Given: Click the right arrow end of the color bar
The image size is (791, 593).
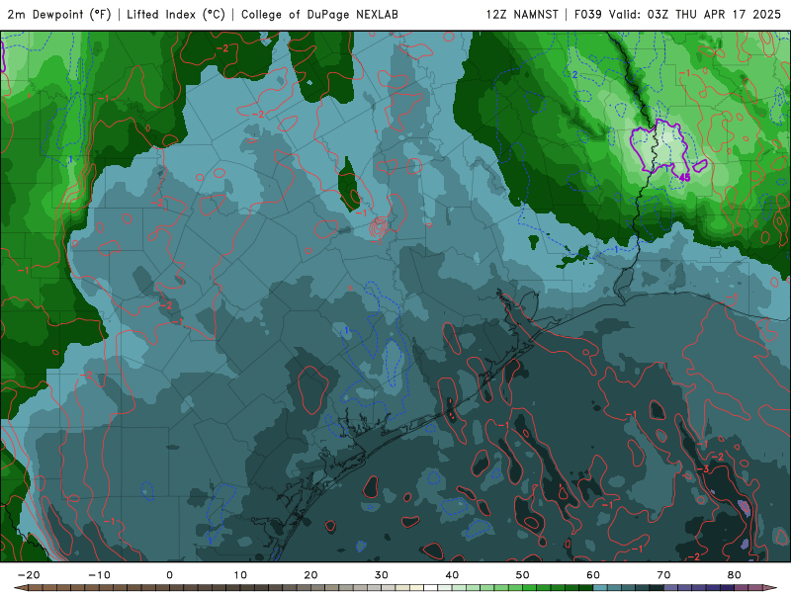Looking at the screenshot, I should [770, 588].
